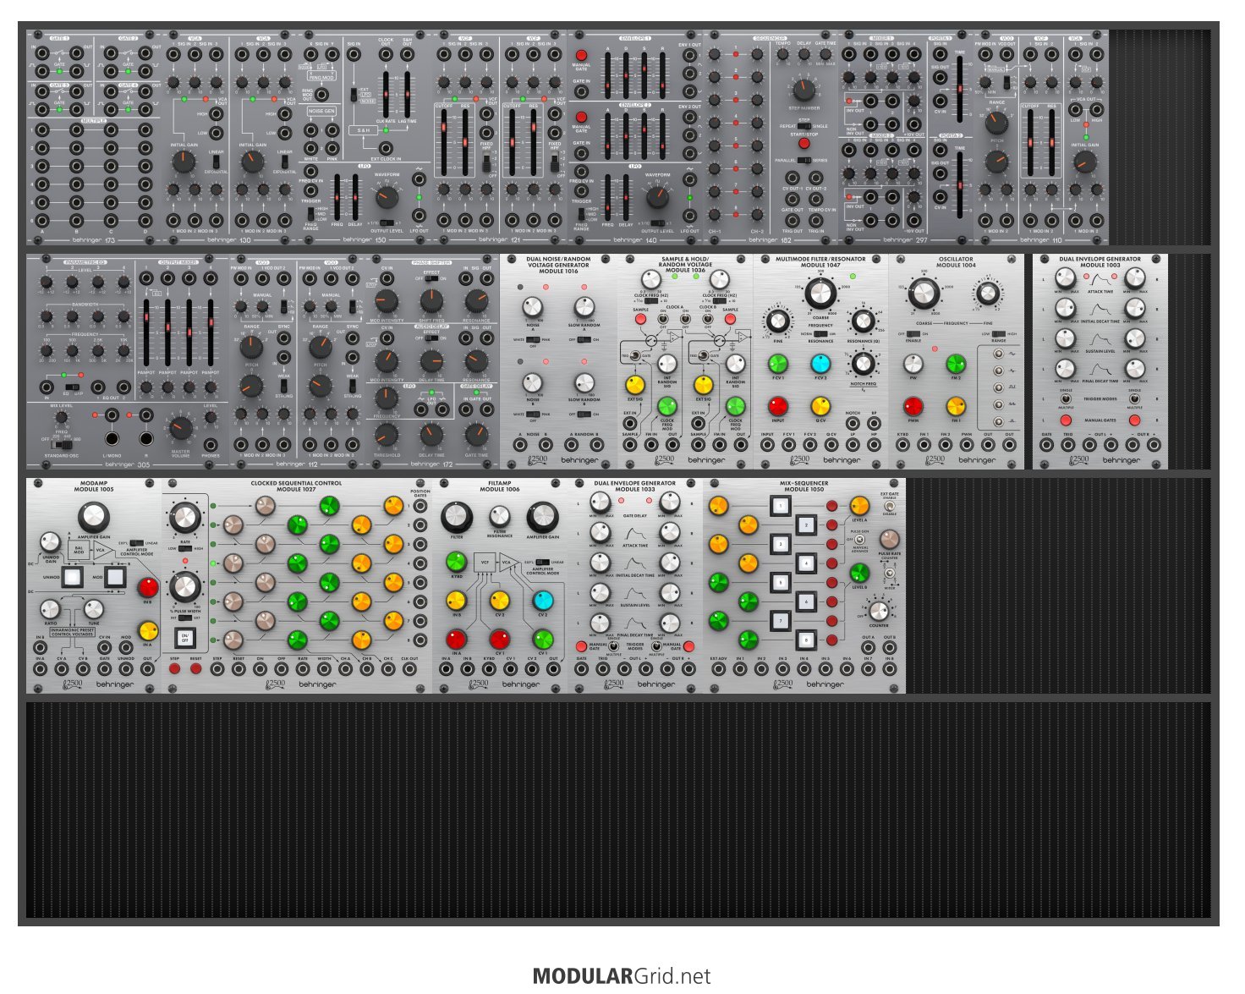Click the Clk Out jack on Module 1027
Viewport: 1245px width, 994px height.
coord(409,668)
